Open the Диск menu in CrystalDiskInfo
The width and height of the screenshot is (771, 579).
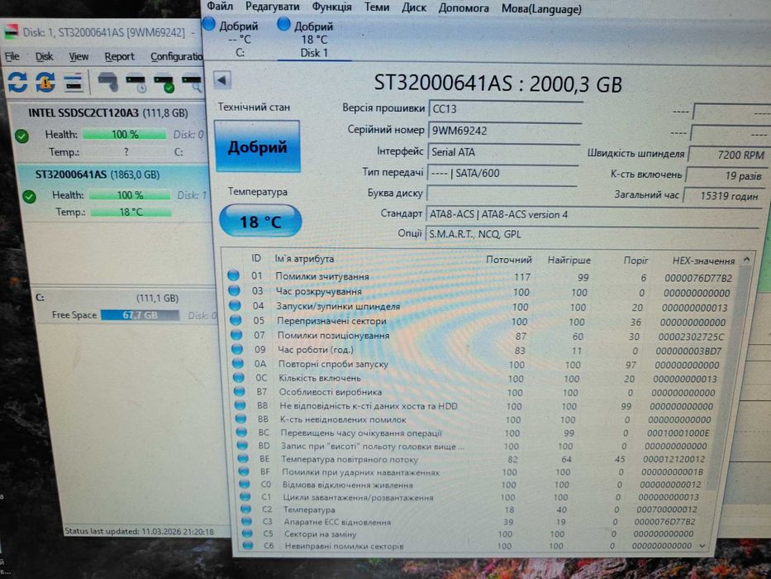[414, 8]
